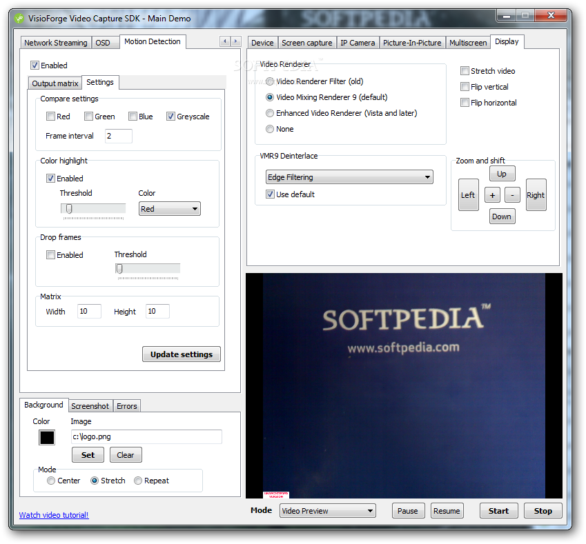The image size is (586, 544).
Task: Click the background Image path field
Action: tap(146, 436)
